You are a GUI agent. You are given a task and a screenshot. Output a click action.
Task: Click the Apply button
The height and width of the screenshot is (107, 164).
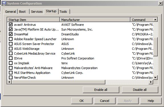128,101
